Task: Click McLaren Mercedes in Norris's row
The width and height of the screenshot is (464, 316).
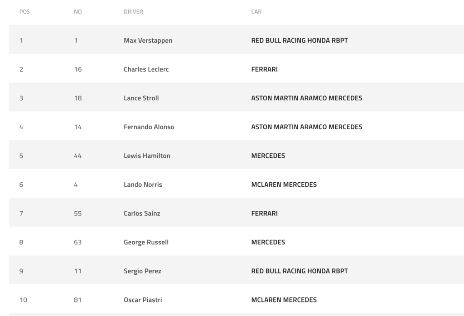Action: pos(284,185)
